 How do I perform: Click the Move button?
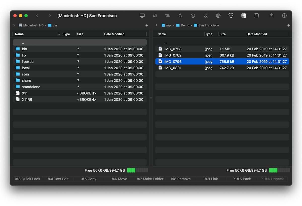click(x=119, y=179)
